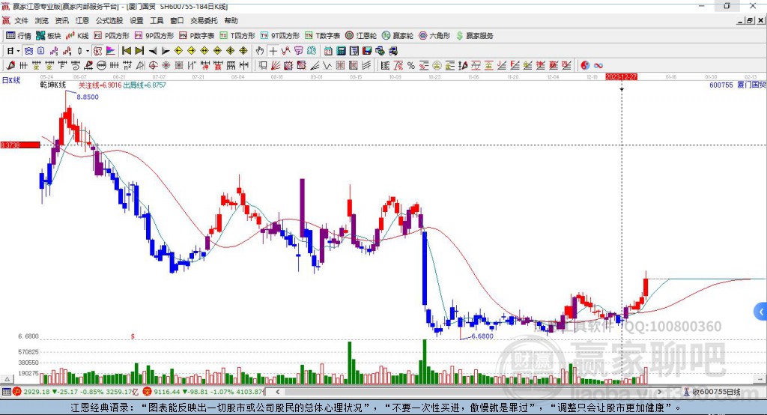767x415 pixels.
Task: Click the 8.8500 high price annotation
Action: point(88,97)
